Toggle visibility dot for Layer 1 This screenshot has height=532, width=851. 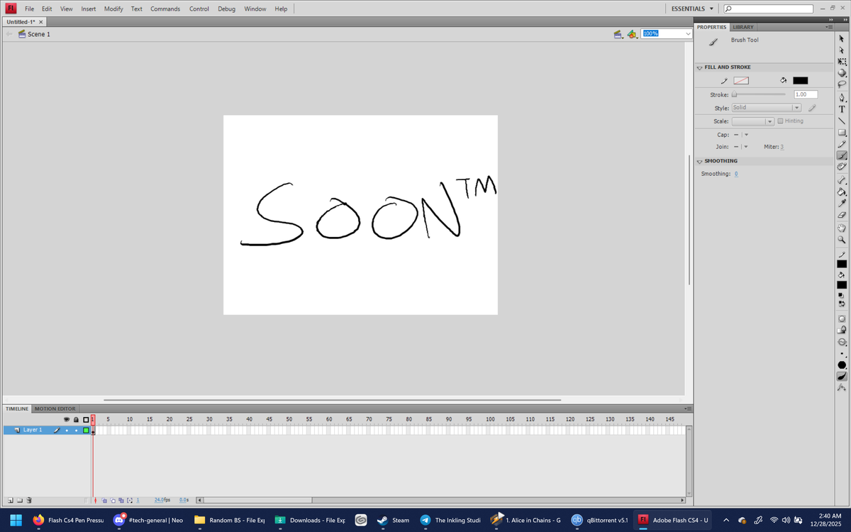click(x=67, y=430)
